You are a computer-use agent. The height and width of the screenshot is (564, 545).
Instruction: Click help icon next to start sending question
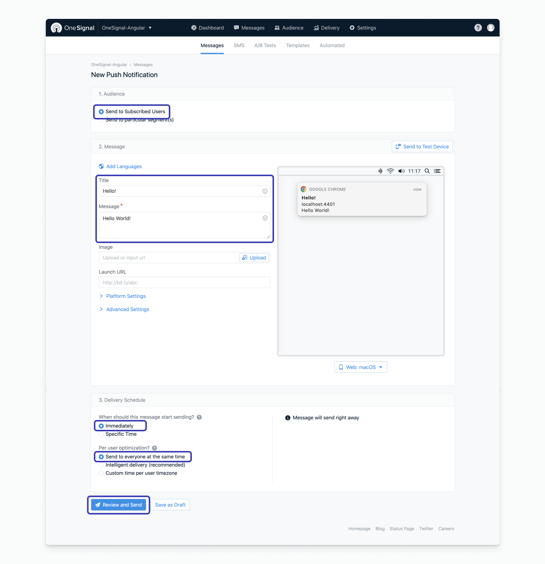click(x=199, y=417)
